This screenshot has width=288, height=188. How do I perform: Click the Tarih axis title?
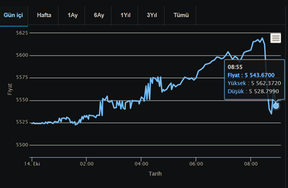click(x=155, y=173)
